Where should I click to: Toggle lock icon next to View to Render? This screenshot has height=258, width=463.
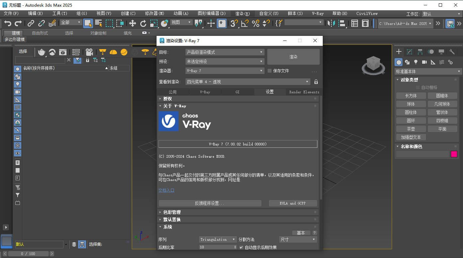point(316,82)
